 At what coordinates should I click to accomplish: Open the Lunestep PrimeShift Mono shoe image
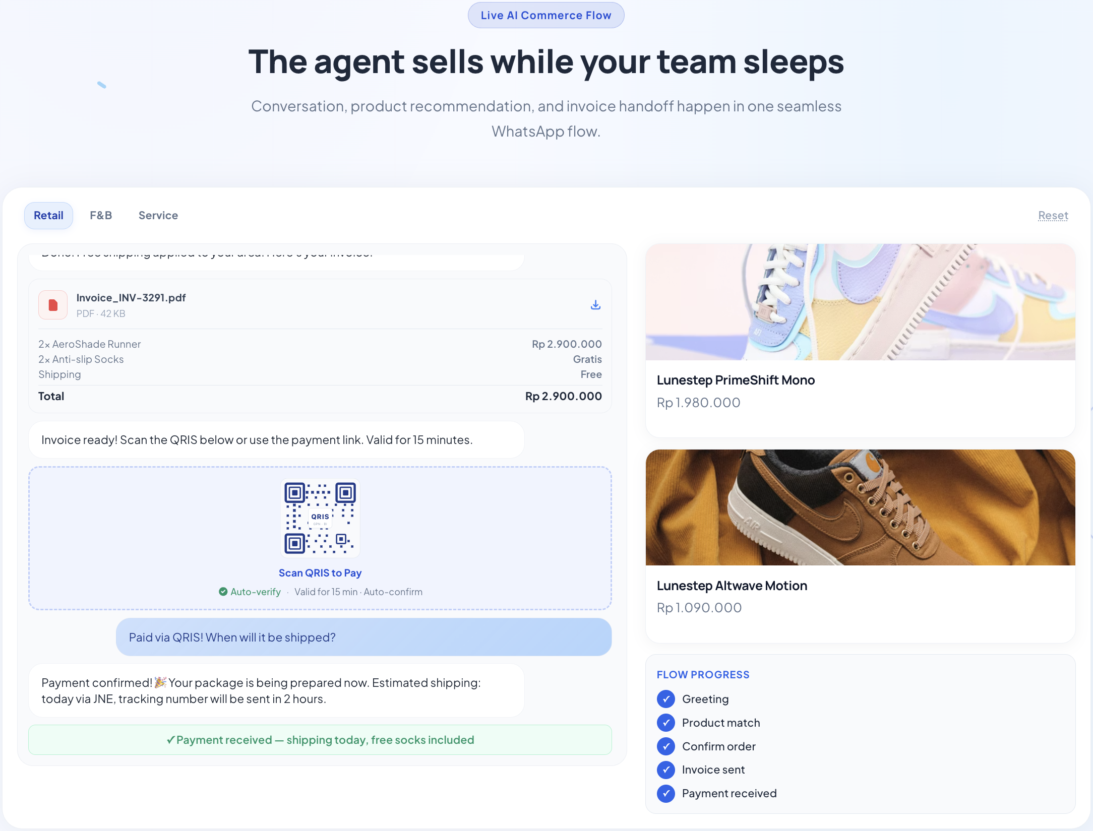860,302
